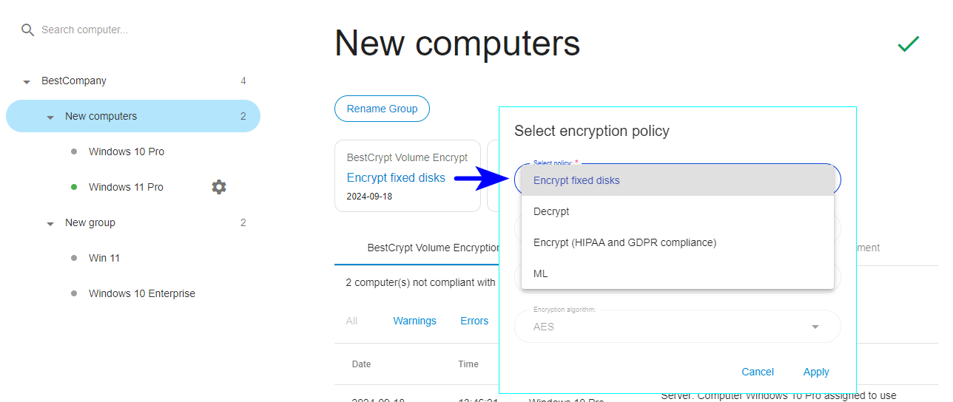Screen dimensions: 953x402
Task: Open the Encryption algorithm AES dropdown
Action: 678,326
